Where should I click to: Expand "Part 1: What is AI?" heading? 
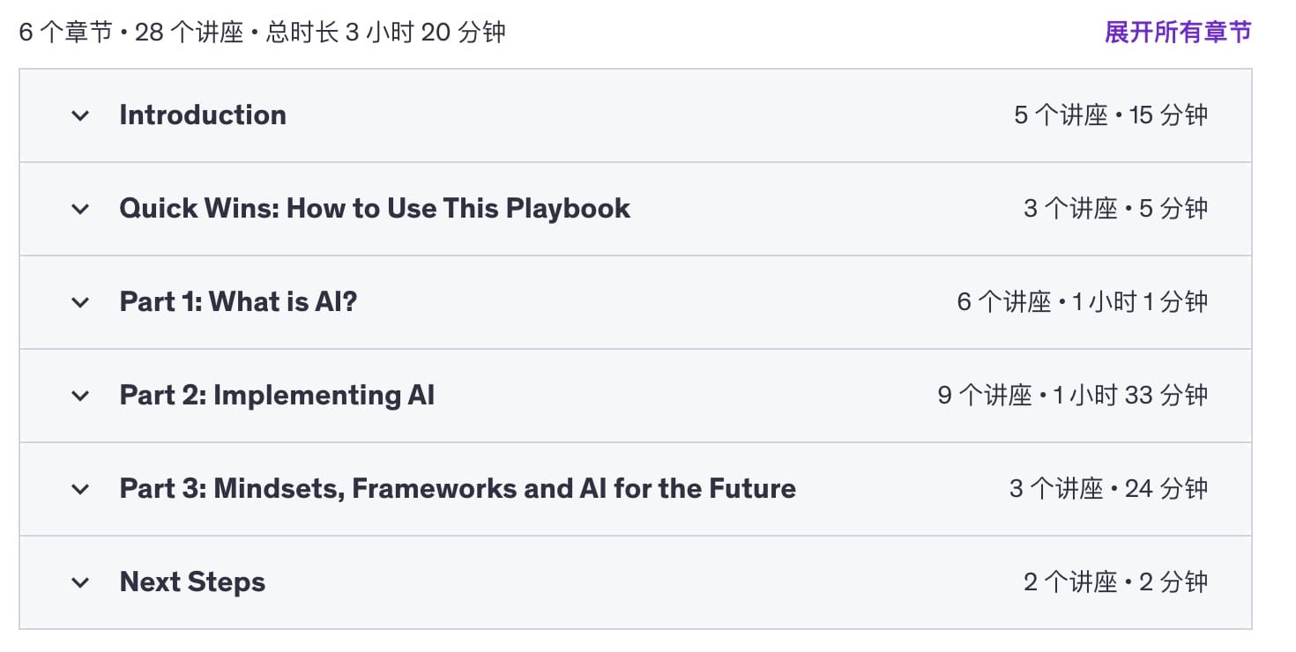click(238, 302)
